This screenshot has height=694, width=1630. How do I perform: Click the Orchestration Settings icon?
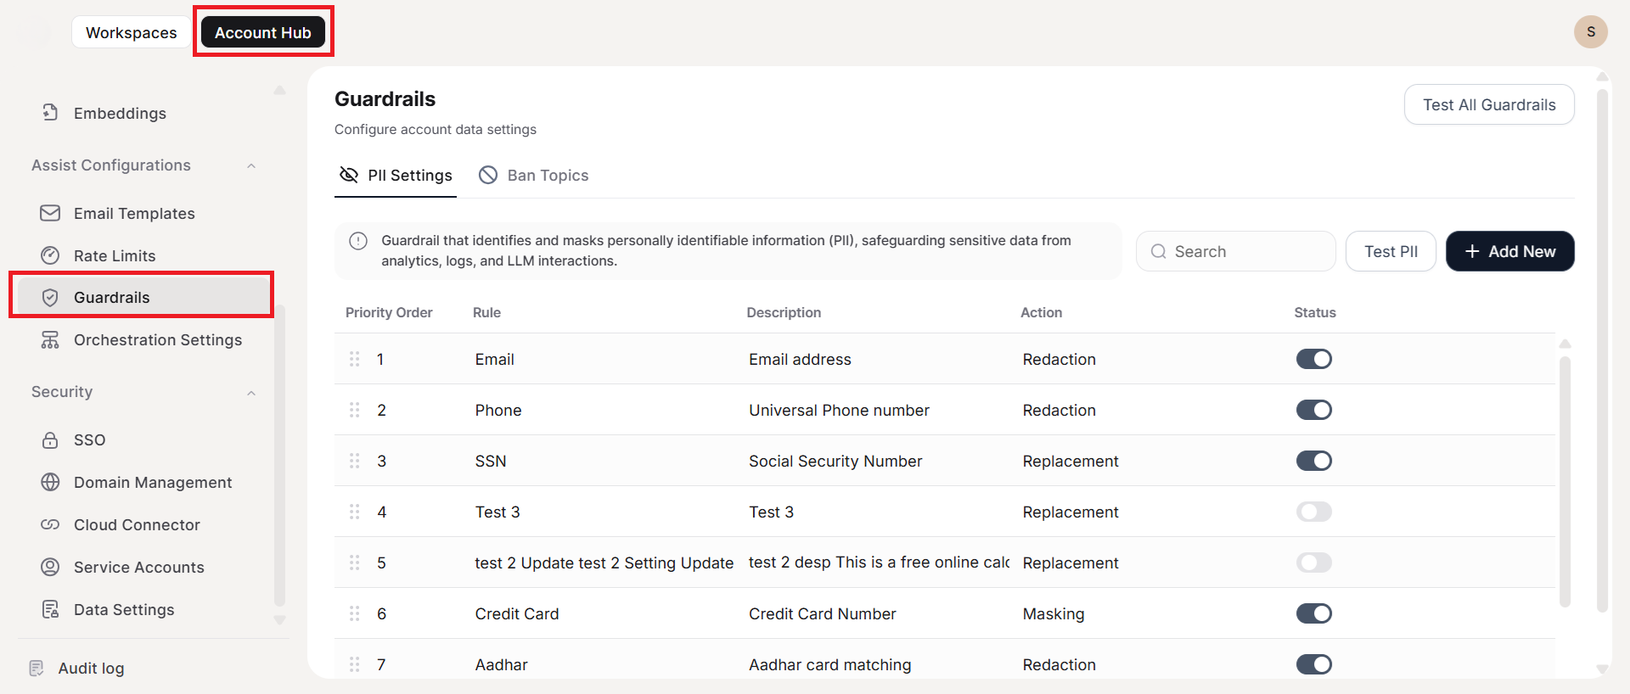[x=50, y=340]
